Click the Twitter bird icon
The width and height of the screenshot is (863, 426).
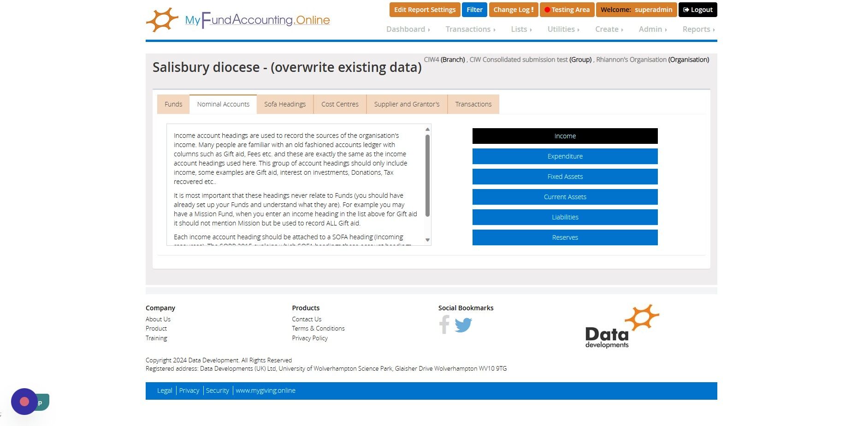463,325
